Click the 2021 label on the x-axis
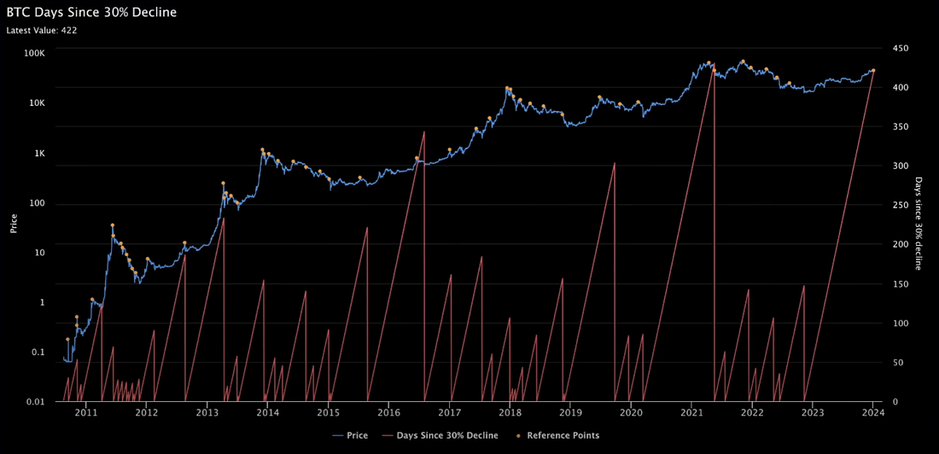The height and width of the screenshot is (454, 939). 691,412
